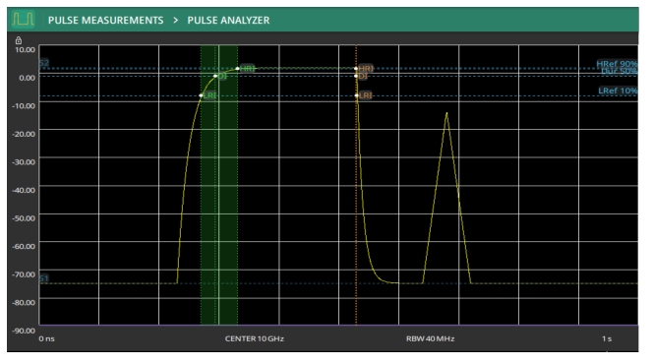
Task: Click the breadcrumb chevron separator arrow
Action: click(176, 20)
